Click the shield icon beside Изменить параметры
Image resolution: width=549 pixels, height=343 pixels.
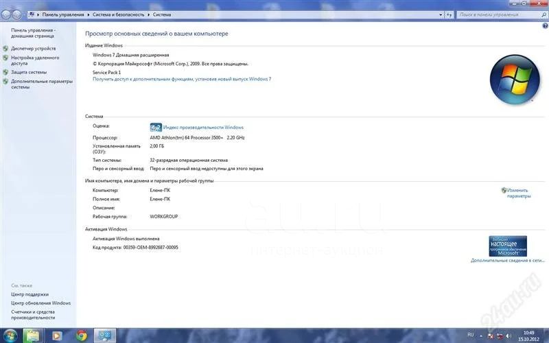pos(504,190)
